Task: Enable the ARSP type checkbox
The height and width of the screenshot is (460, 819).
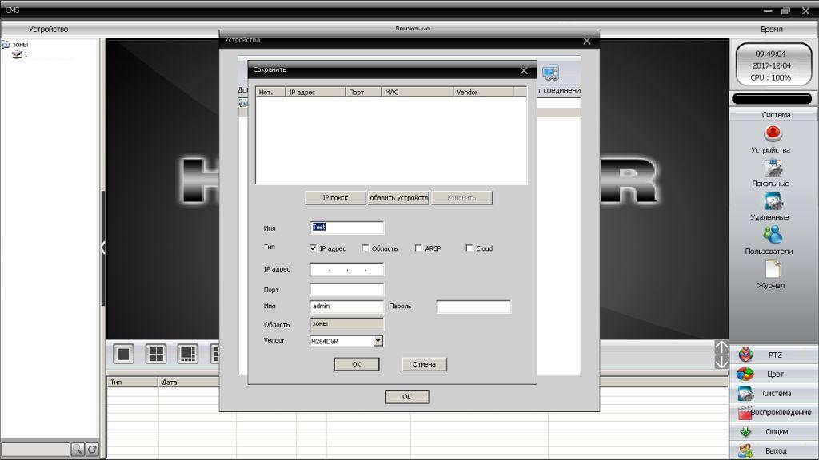Action: coord(418,248)
